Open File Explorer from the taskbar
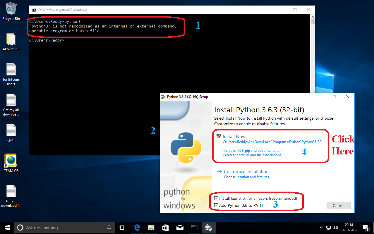 151,227
